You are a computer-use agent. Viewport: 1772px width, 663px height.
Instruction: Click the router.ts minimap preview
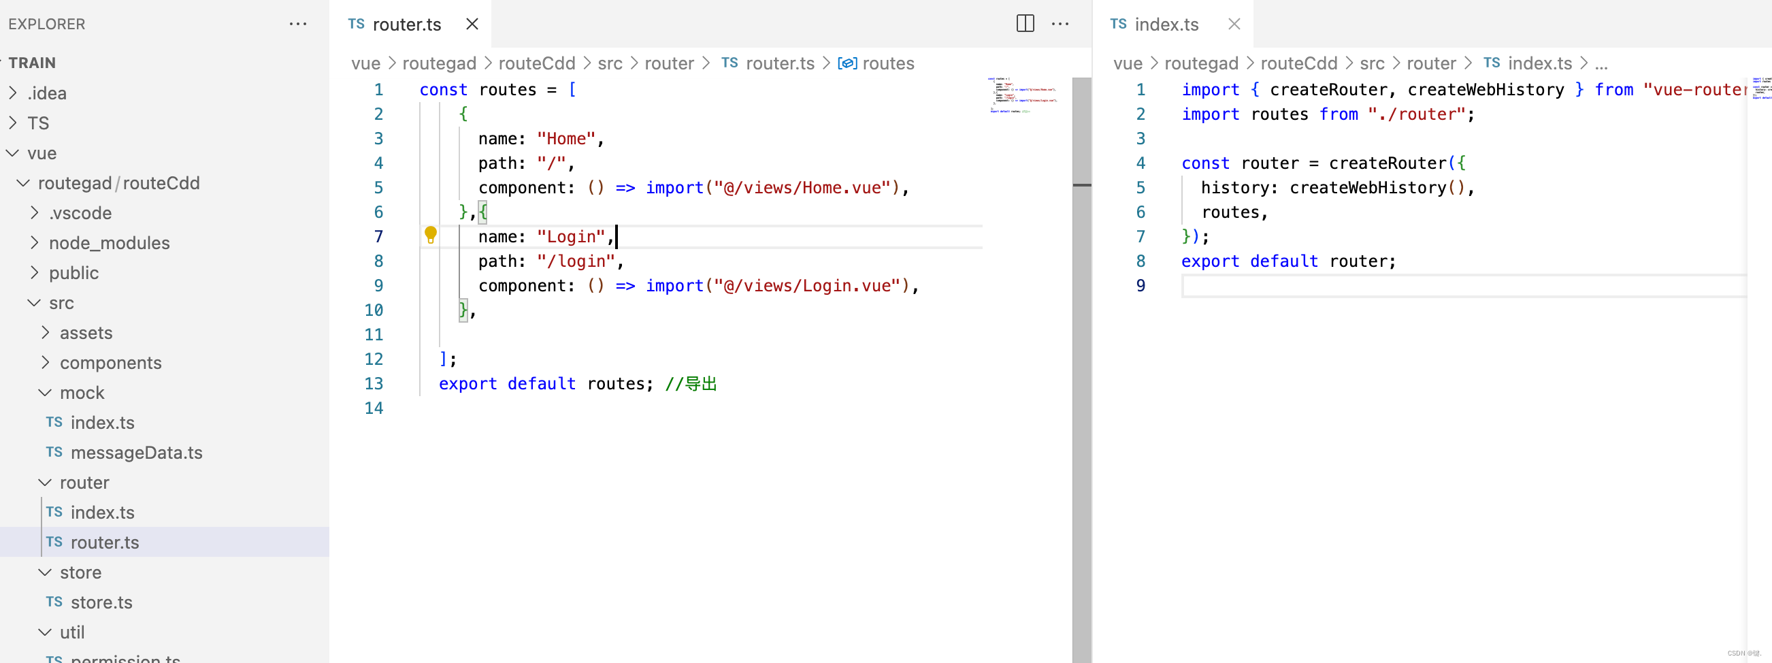tap(1022, 95)
